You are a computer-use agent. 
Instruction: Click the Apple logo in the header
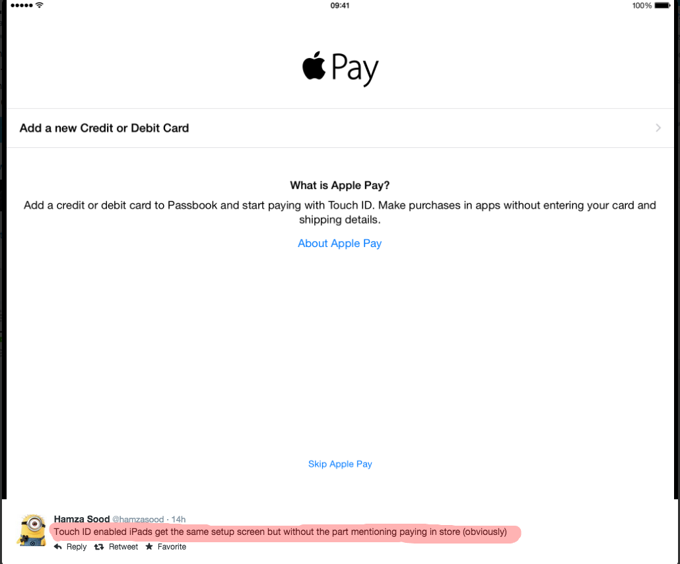(x=314, y=65)
